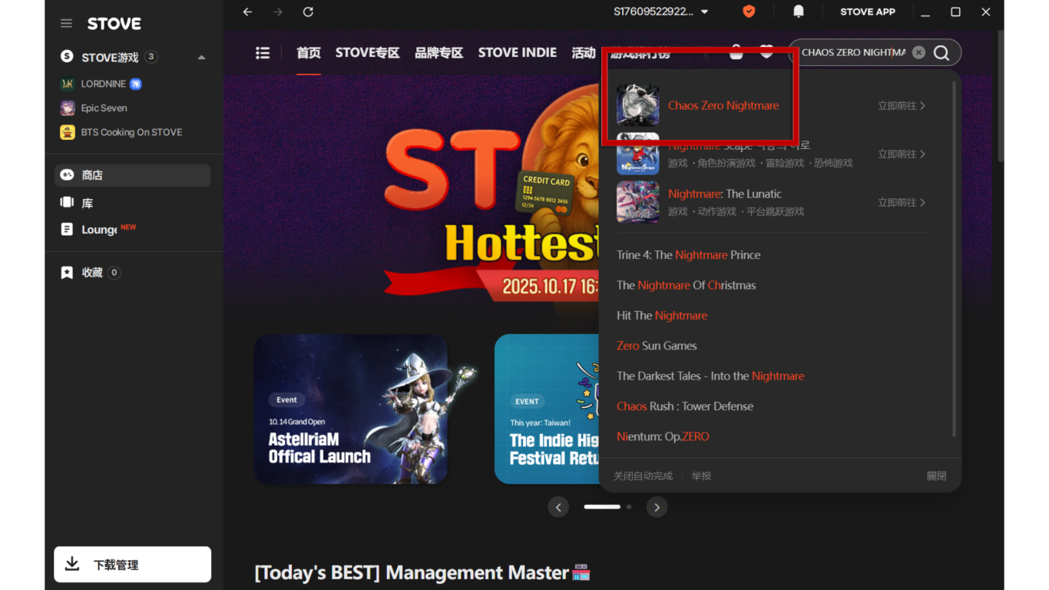Collapse the STOVE游戏 games list
Image resolution: width=1049 pixels, height=590 pixels.
[x=201, y=57]
